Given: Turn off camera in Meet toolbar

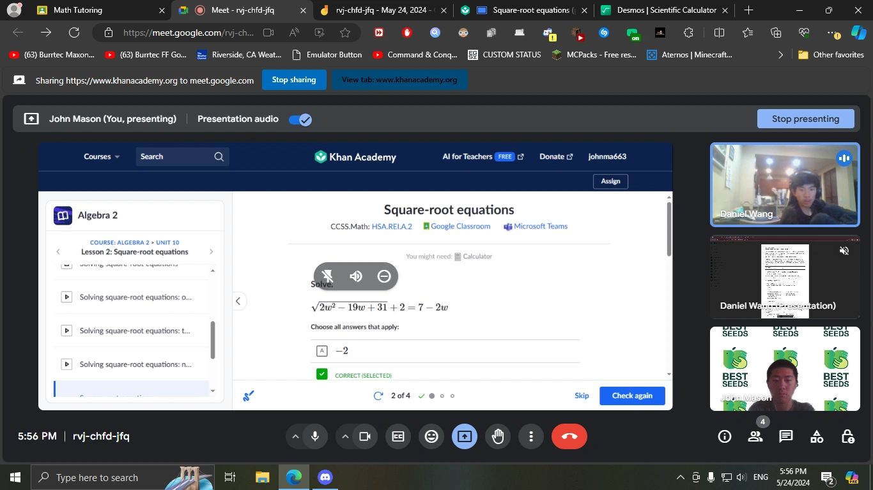Looking at the screenshot, I should 365,436.
